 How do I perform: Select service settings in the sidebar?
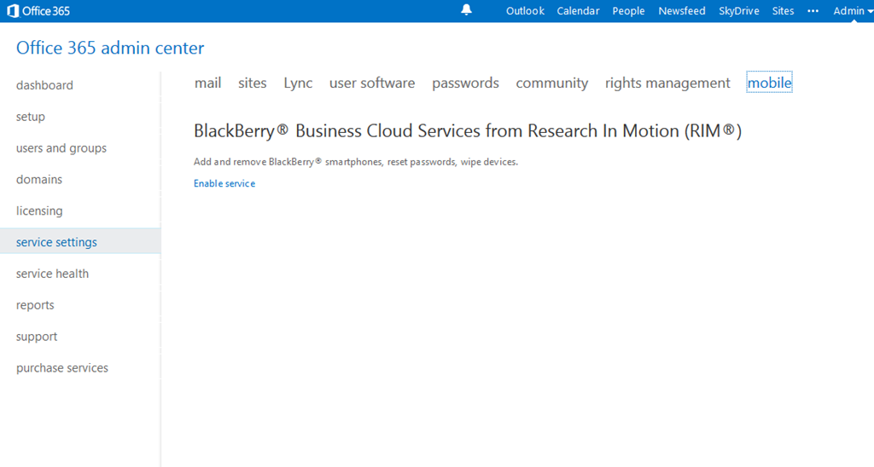click(x=80, y=242)
